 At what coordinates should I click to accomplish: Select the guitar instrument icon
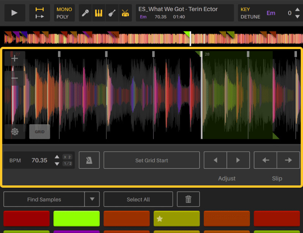(x=112, y=12)
